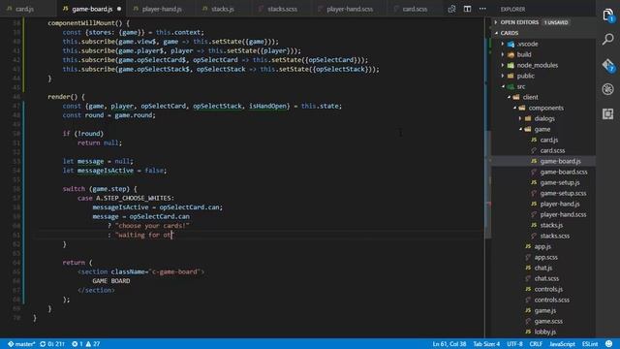Click the feedback smiley icon
620x349 pixels.
[609, 344]
